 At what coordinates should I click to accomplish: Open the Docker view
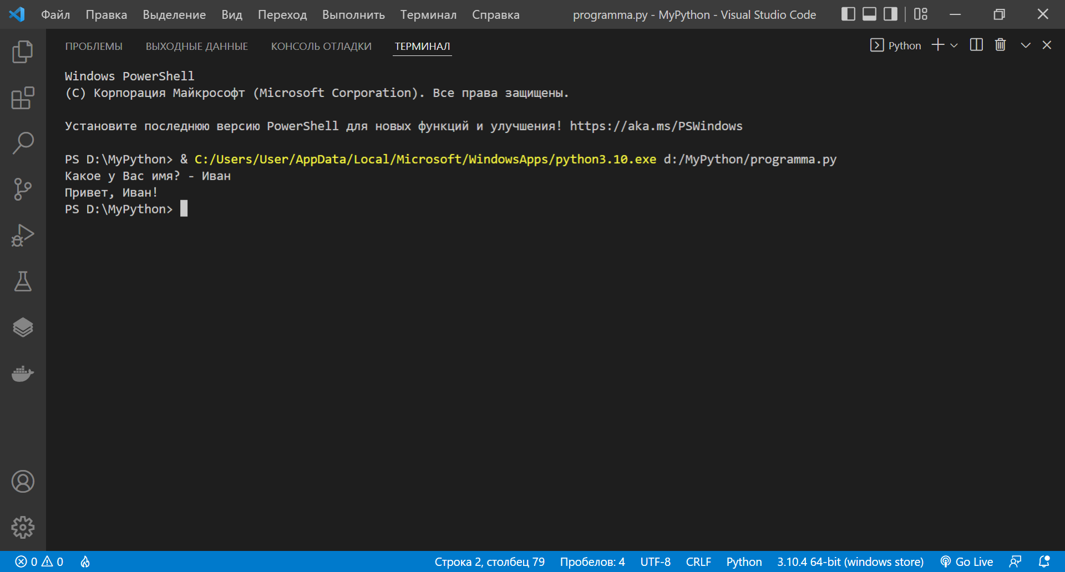pos(23,374)
